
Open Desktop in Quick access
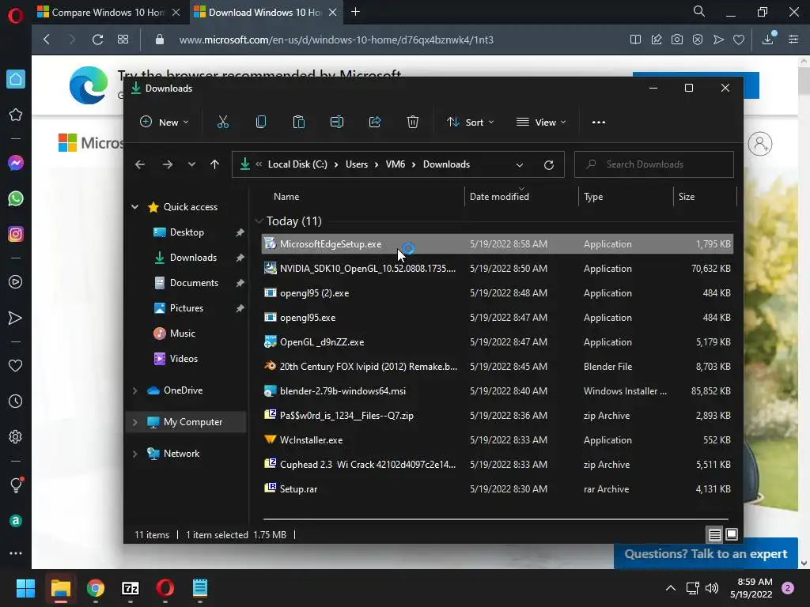pyautogui.click(x=186, y=232)
